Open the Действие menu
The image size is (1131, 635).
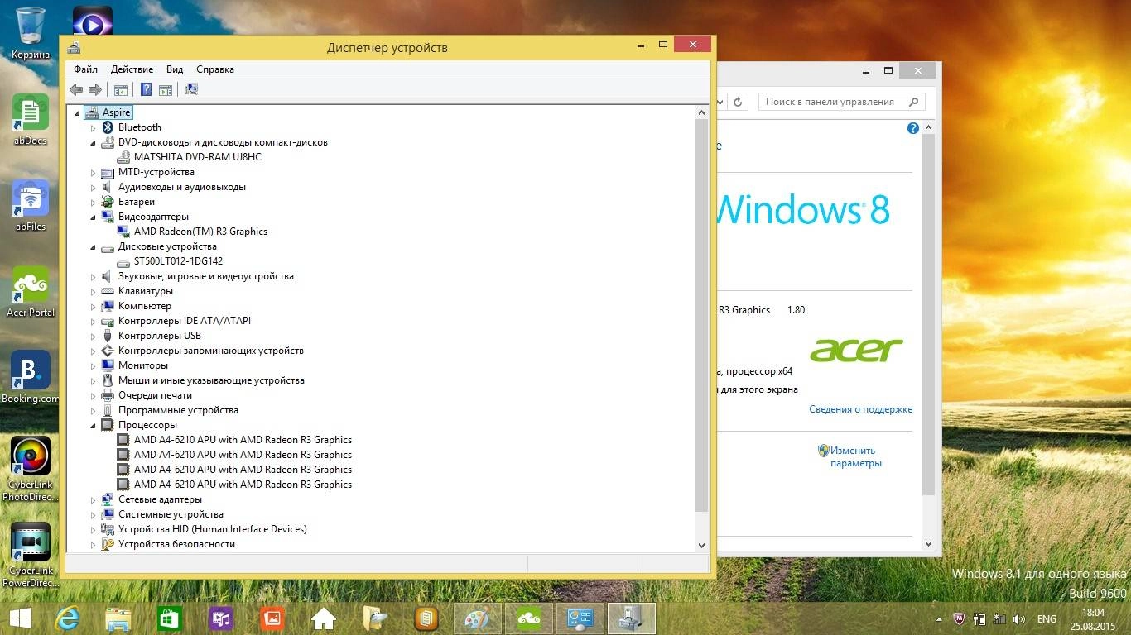(x=132, y=69)
